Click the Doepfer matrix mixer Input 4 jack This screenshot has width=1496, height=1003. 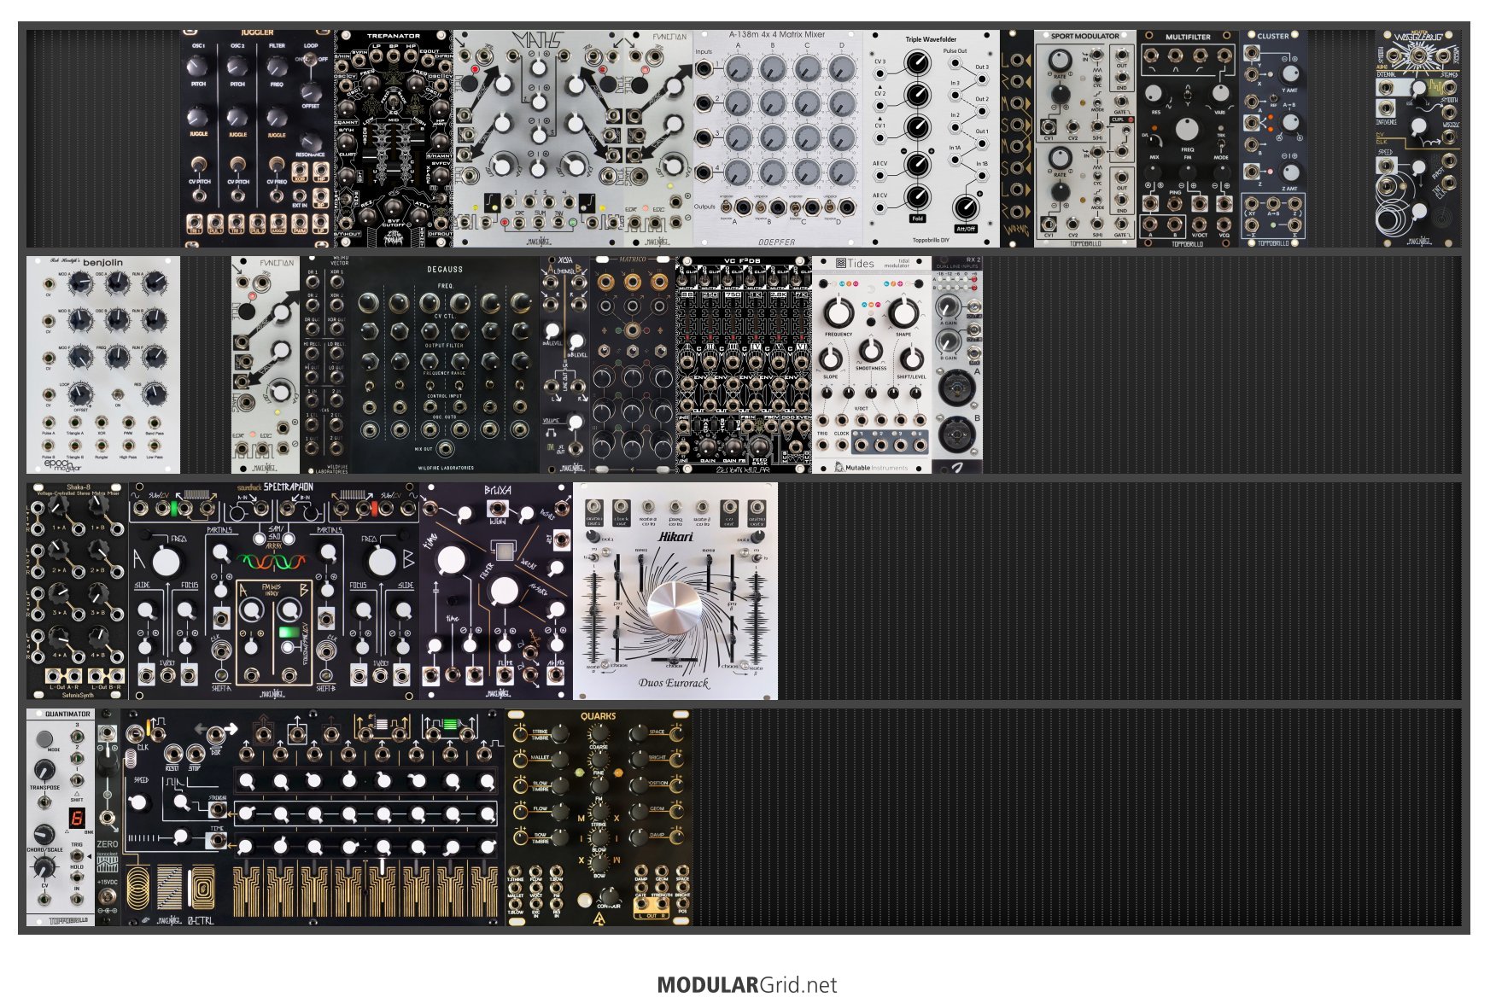coord(704,172)
